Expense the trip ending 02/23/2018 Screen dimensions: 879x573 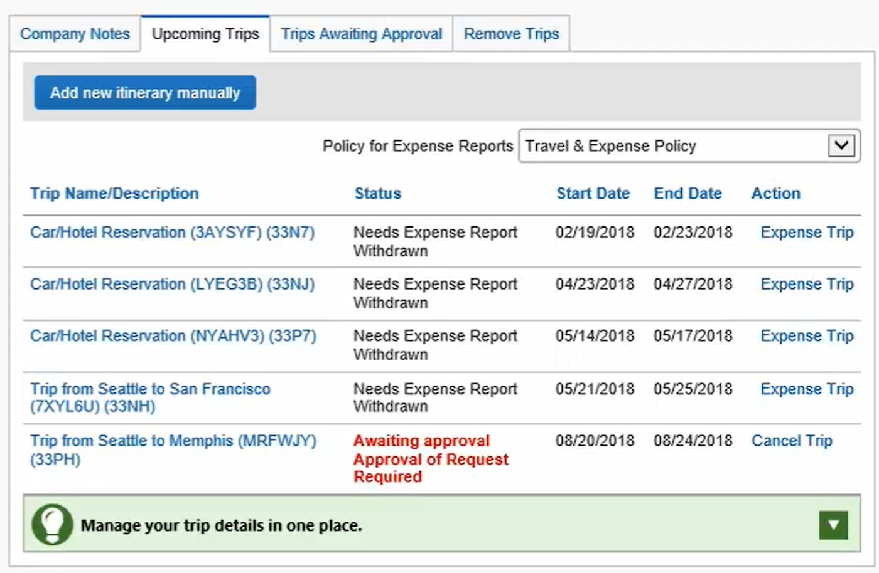(x=807, y=232)
